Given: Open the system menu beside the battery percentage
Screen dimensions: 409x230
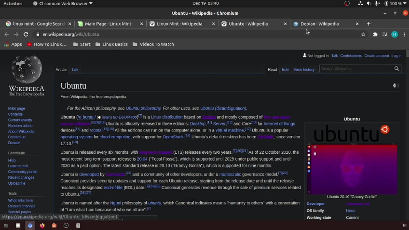Looking at the screenshot, I should tap(405, 4).
